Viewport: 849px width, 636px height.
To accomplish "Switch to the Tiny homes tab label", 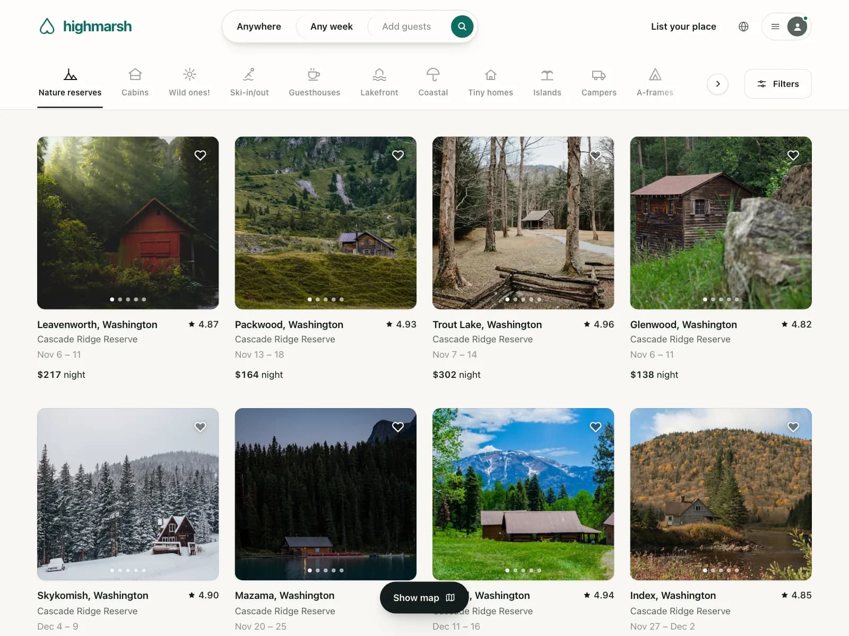I will 491,93.
